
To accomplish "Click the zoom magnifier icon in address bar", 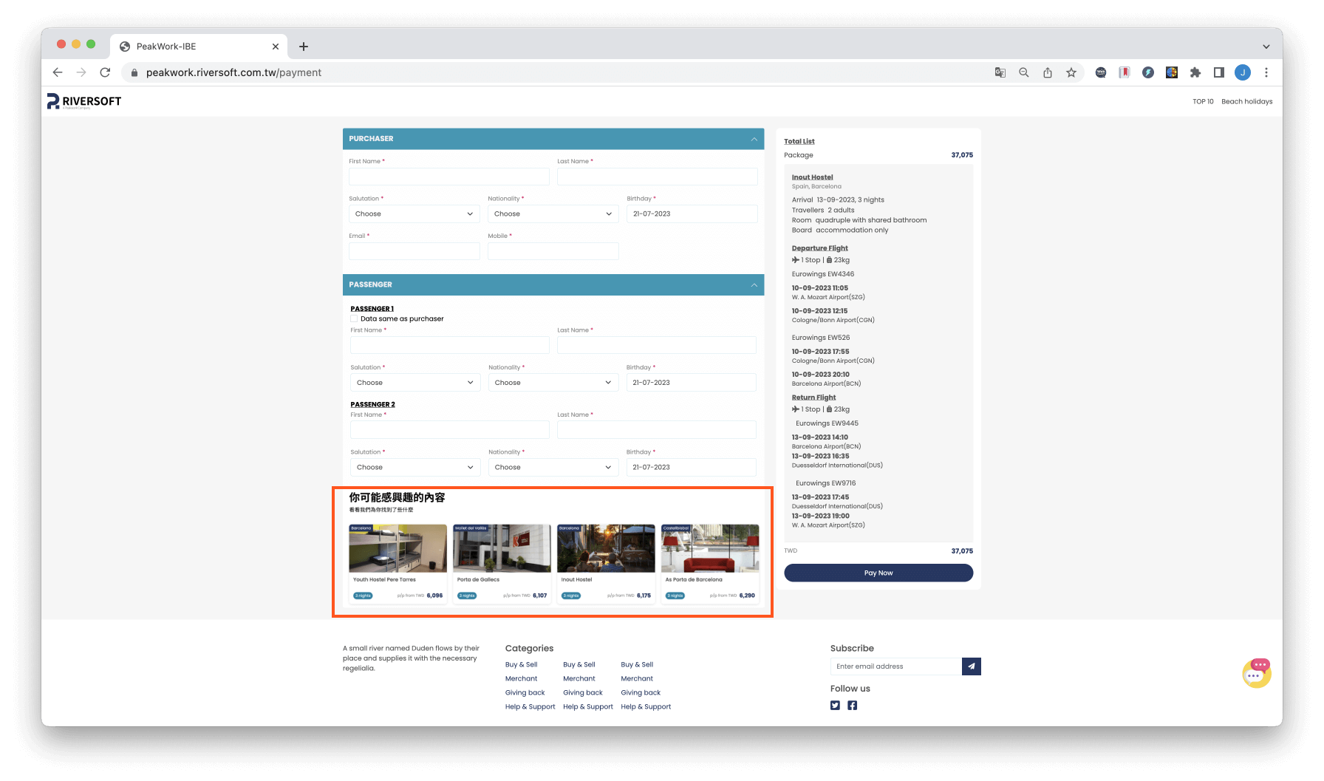I will click(1024, 72).
